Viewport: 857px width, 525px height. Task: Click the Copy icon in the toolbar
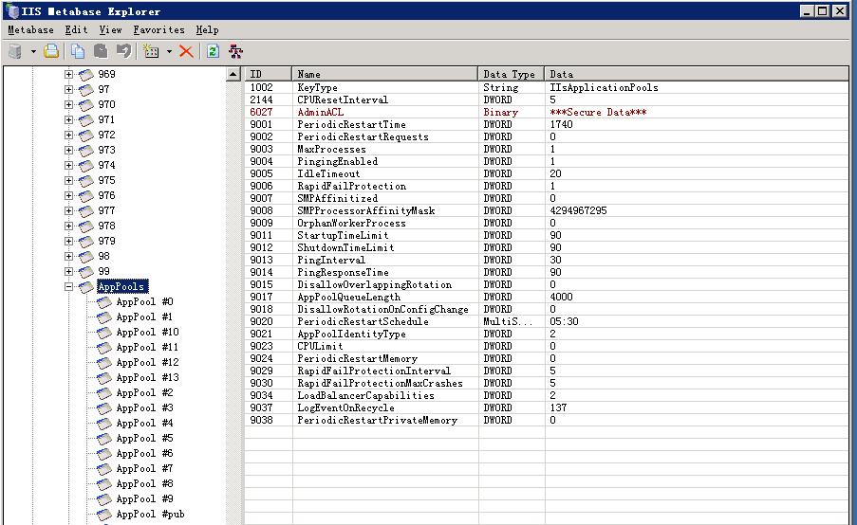point(78,51)
